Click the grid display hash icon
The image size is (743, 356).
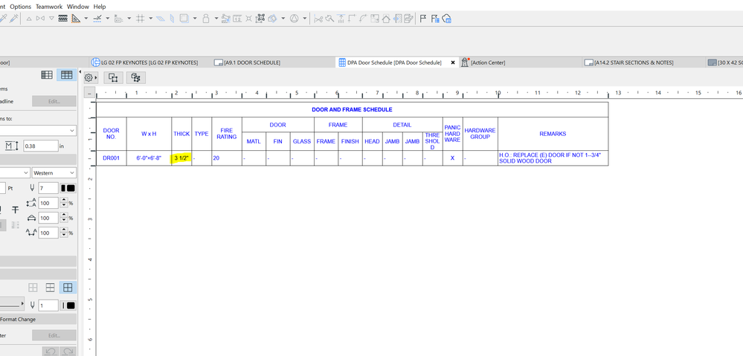click(141, 19)
